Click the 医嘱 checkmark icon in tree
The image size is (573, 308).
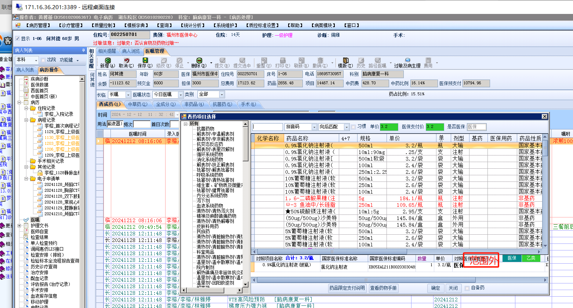[26, 220]
